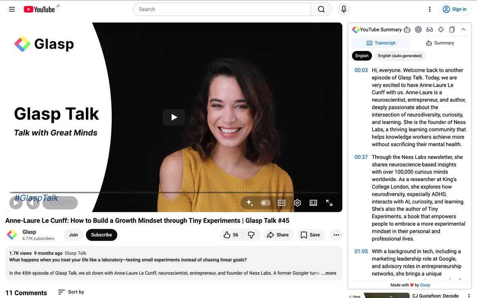Click transcript paragraph starting 'Through the Ness Labs'
The height and width of the screenshot is (298, 477).
point(419,198)
